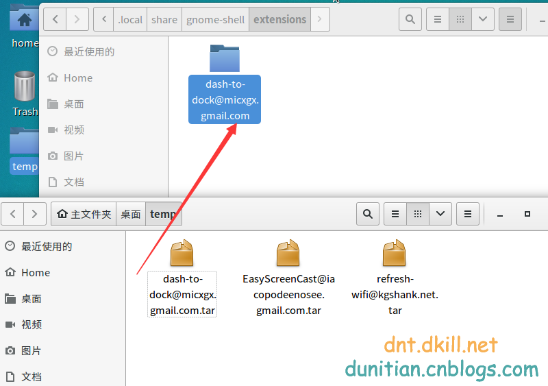Show later path segments after extensions
The height and width of the screenshot is (386, 548).
(x=319, y=19)
